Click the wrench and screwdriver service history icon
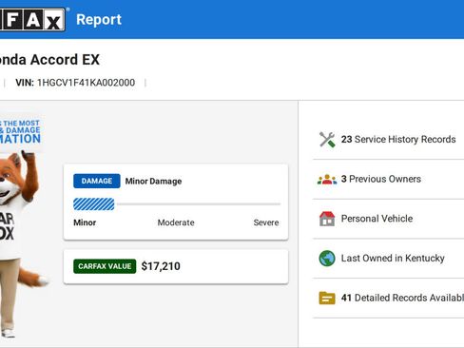Viewport: 464px width, 348px height. [327, 140]
